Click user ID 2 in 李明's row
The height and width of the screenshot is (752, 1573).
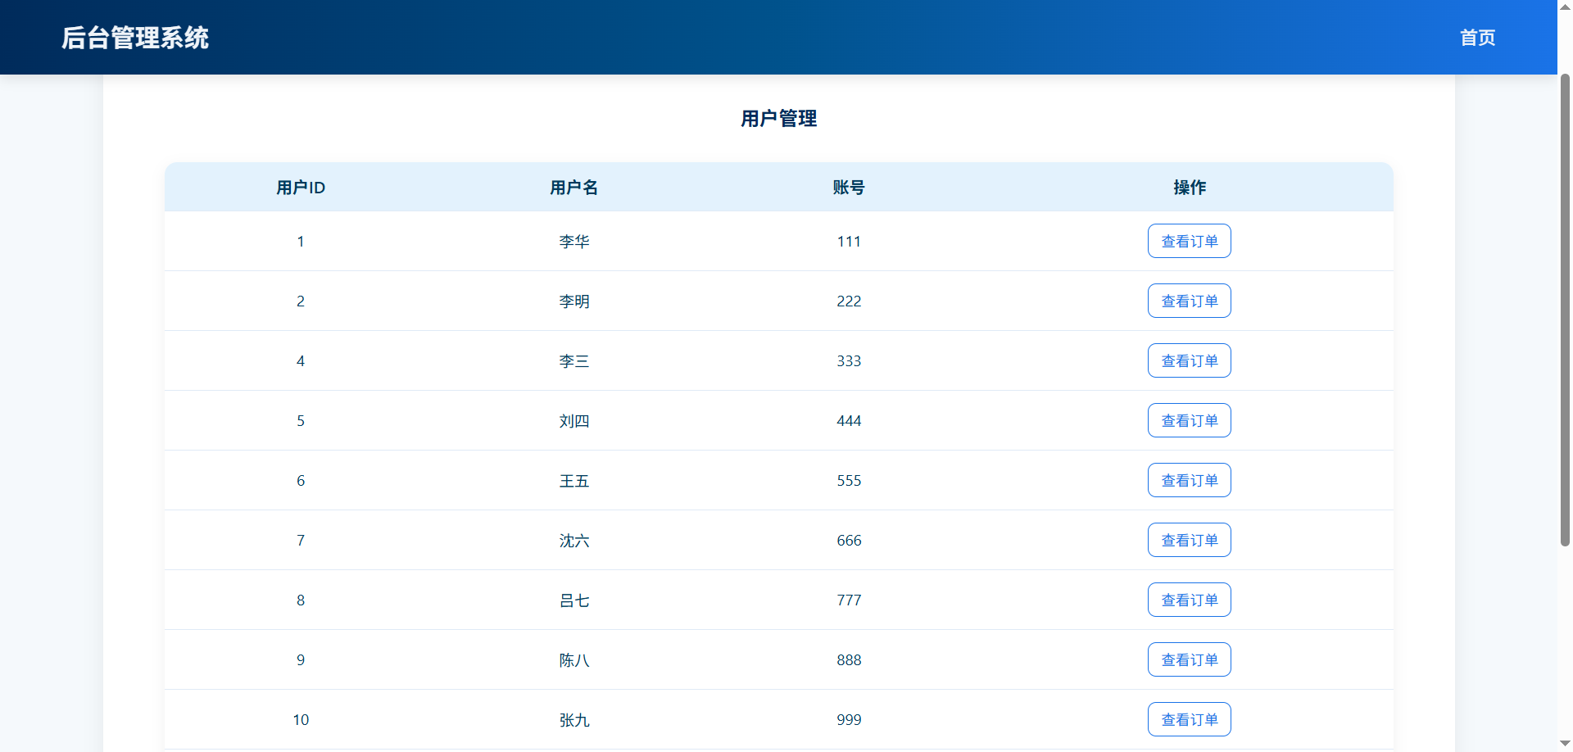301,301
